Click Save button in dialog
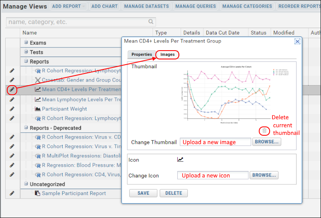The width and height of the screenshot is (321, 218). pos(143,193)
